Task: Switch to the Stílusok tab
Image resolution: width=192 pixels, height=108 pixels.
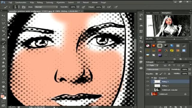Action: 161,42
